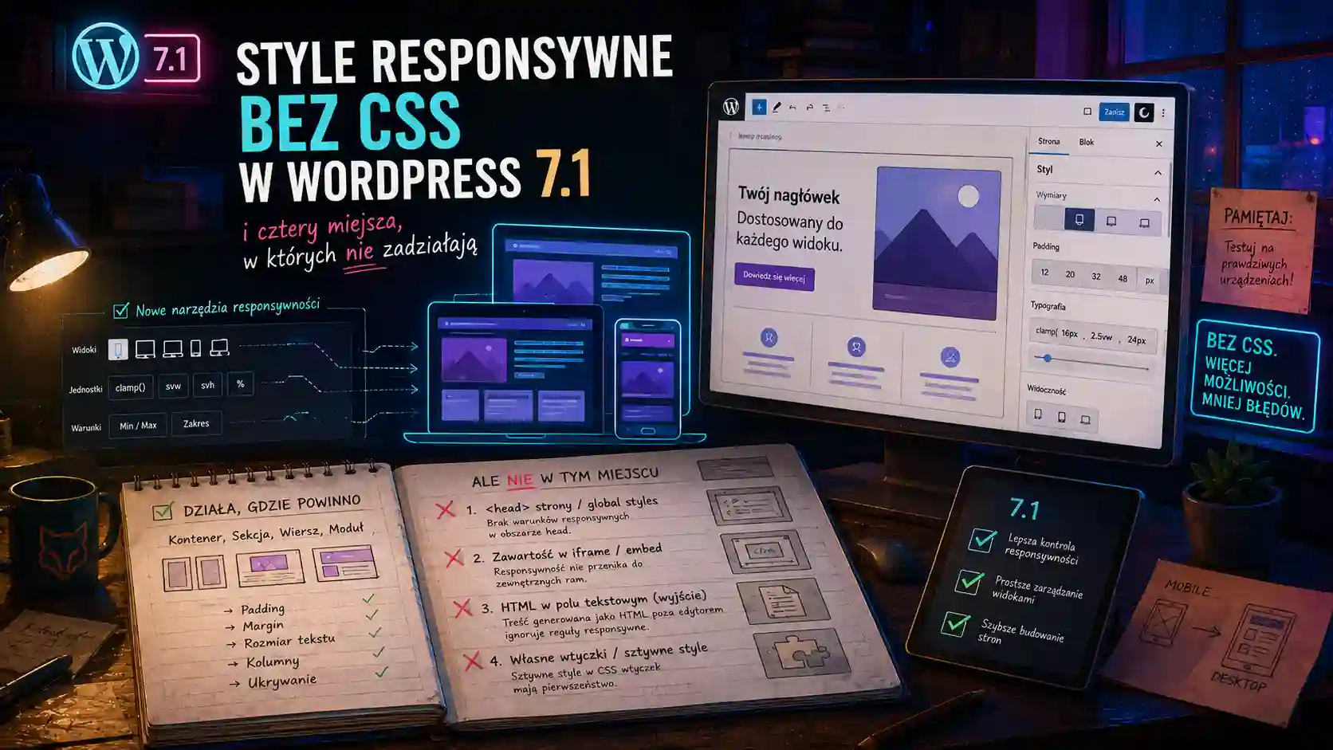Viewport: 1333px width, 750px height.
Task: Choose the clamp() unit option
Action: coord(130,387)
